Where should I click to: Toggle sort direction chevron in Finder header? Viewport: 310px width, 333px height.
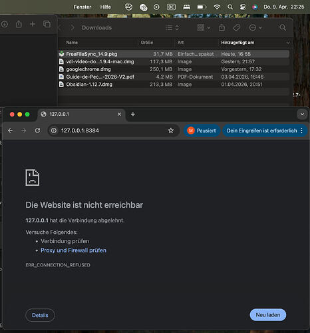click(288, 43)
